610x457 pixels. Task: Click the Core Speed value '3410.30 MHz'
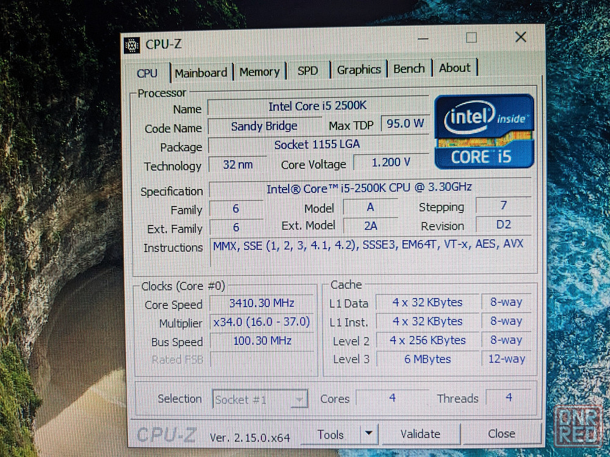(262, 303)
